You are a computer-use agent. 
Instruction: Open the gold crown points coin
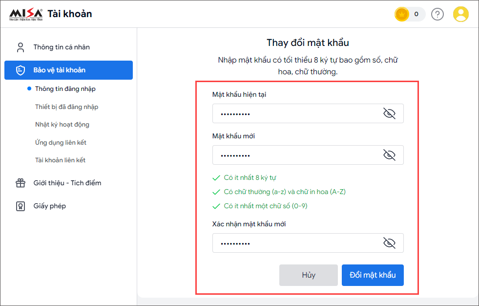401,14
